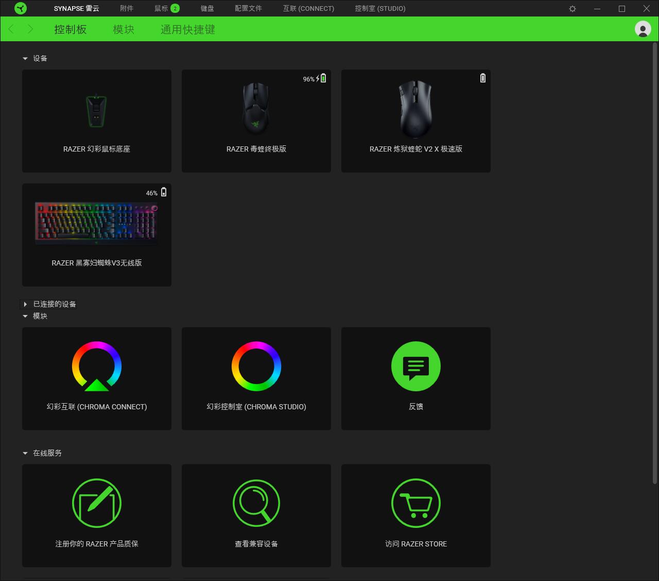The width and height of the screenshot is (659, 581).
Task: Click the DeathAdder V2 X mouse image
Action: 415,109
